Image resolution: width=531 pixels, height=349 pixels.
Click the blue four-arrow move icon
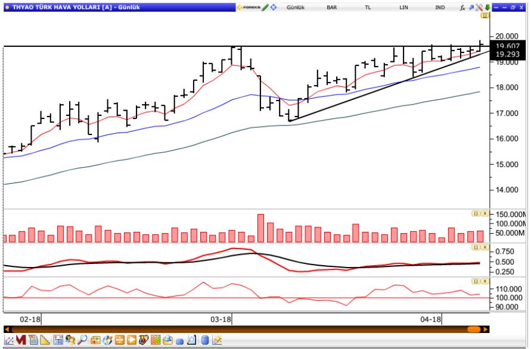pyautogui.click(x=274, y=7)
